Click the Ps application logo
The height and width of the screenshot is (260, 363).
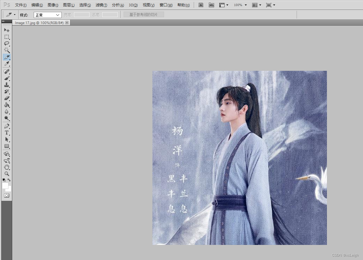pos(7,5)
